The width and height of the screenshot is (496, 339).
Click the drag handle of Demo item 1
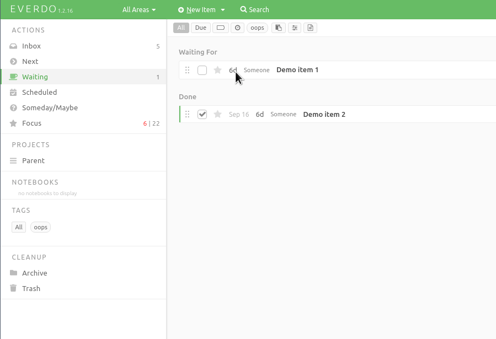(188, 70)
